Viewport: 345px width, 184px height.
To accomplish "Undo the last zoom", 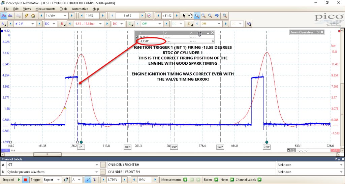I will 217,16.
